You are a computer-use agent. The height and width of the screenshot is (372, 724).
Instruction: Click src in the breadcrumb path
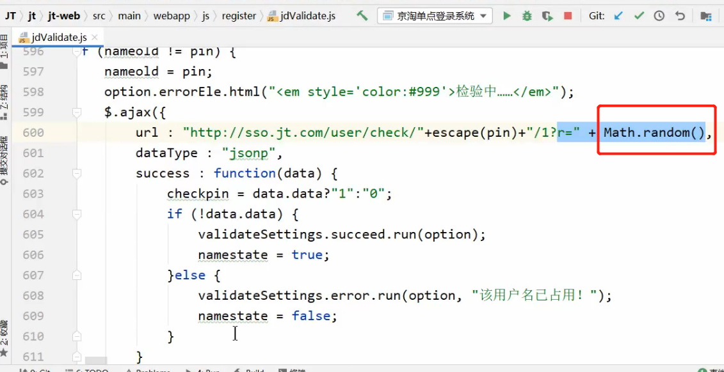pos(99,16)
